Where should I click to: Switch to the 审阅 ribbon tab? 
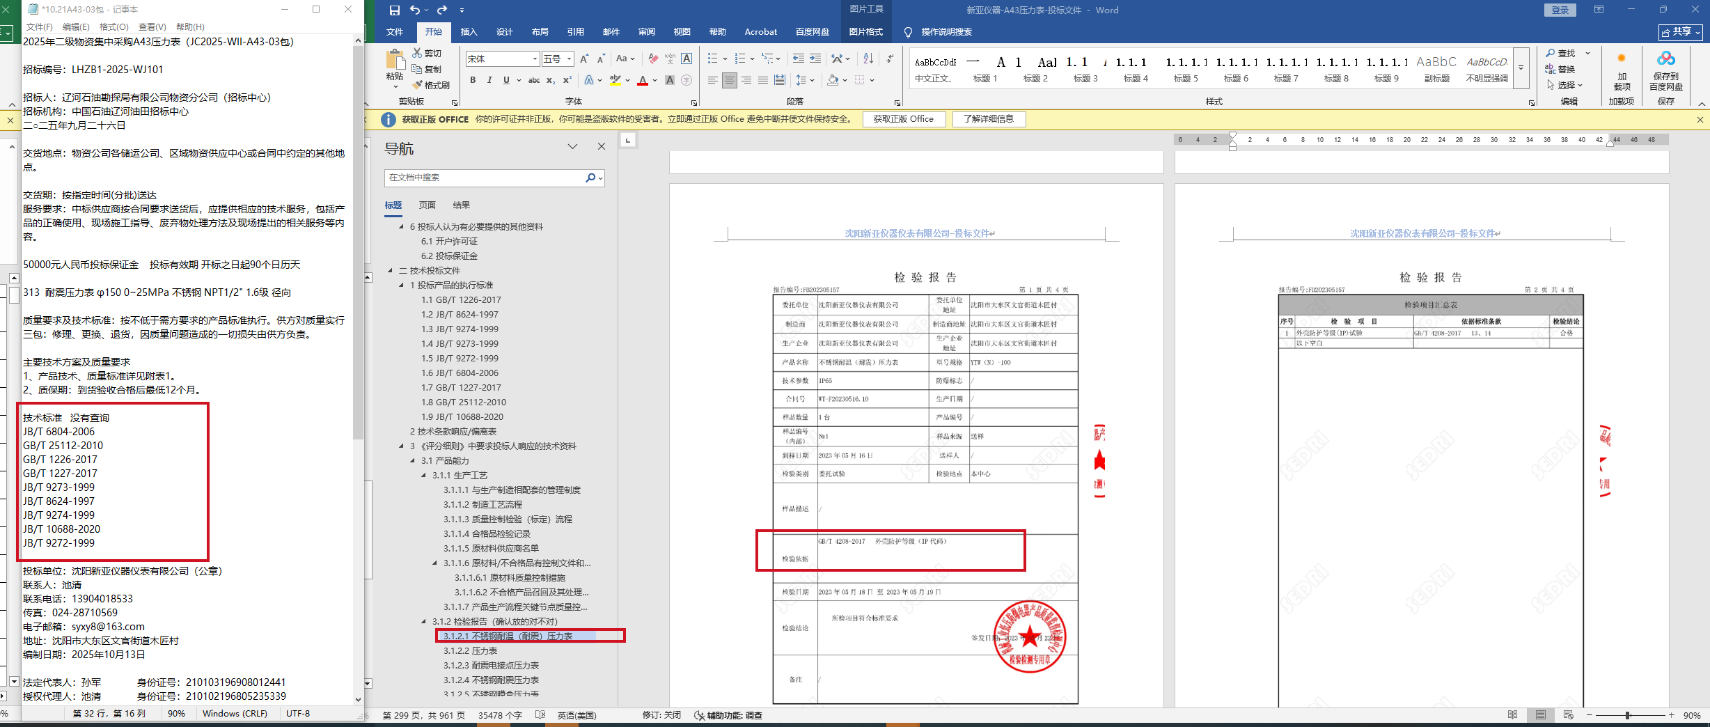[647, 32]
